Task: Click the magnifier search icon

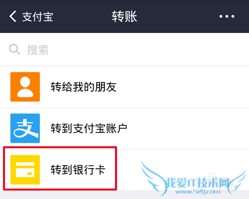Action: pos(14,49)
